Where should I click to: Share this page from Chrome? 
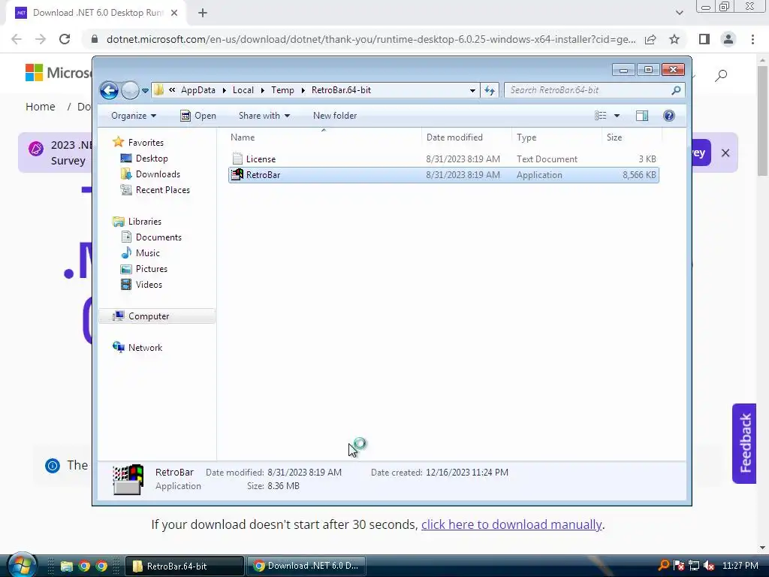[x=650, y=39]
